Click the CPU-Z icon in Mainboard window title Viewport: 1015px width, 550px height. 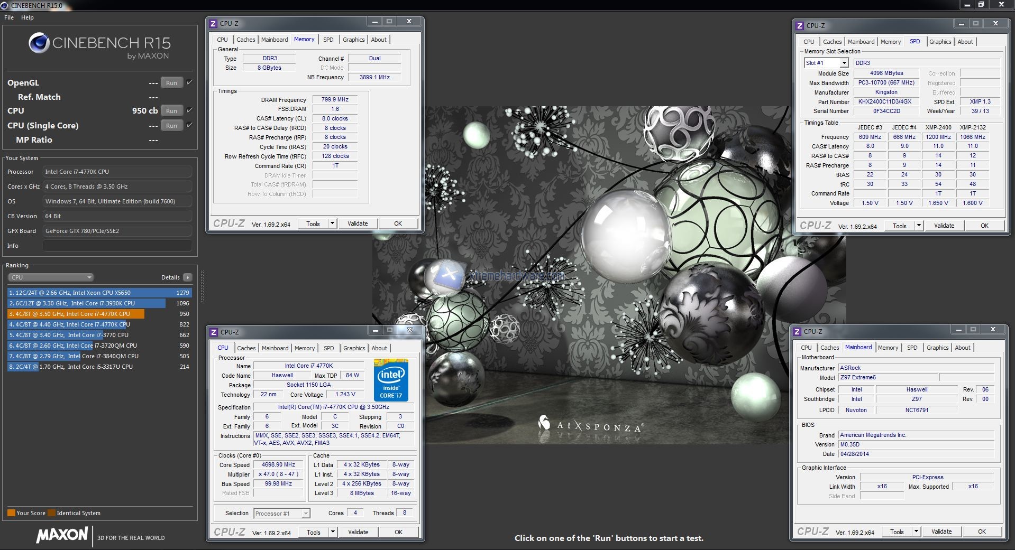point(797,332)
